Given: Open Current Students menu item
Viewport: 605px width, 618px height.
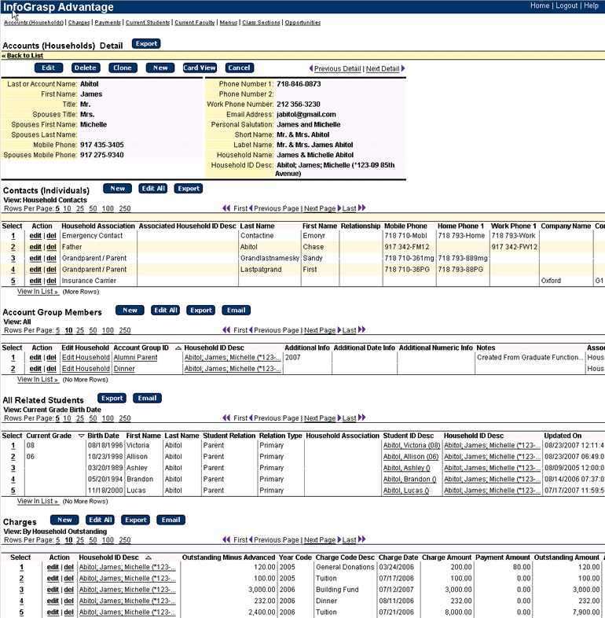Looking at the screenshot, I should [x=148, y=23].
